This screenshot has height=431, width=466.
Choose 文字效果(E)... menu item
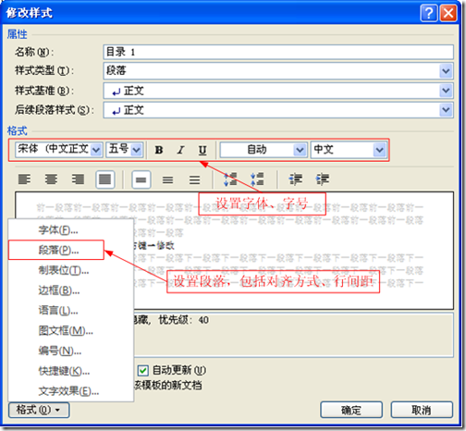point(71,391)
